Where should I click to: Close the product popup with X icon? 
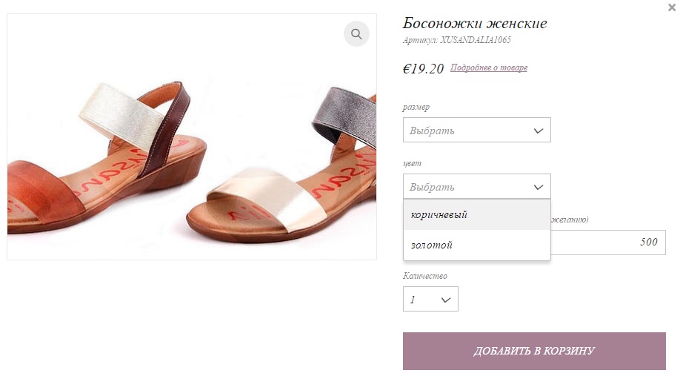pyautogui.click(x=672, y=7)
